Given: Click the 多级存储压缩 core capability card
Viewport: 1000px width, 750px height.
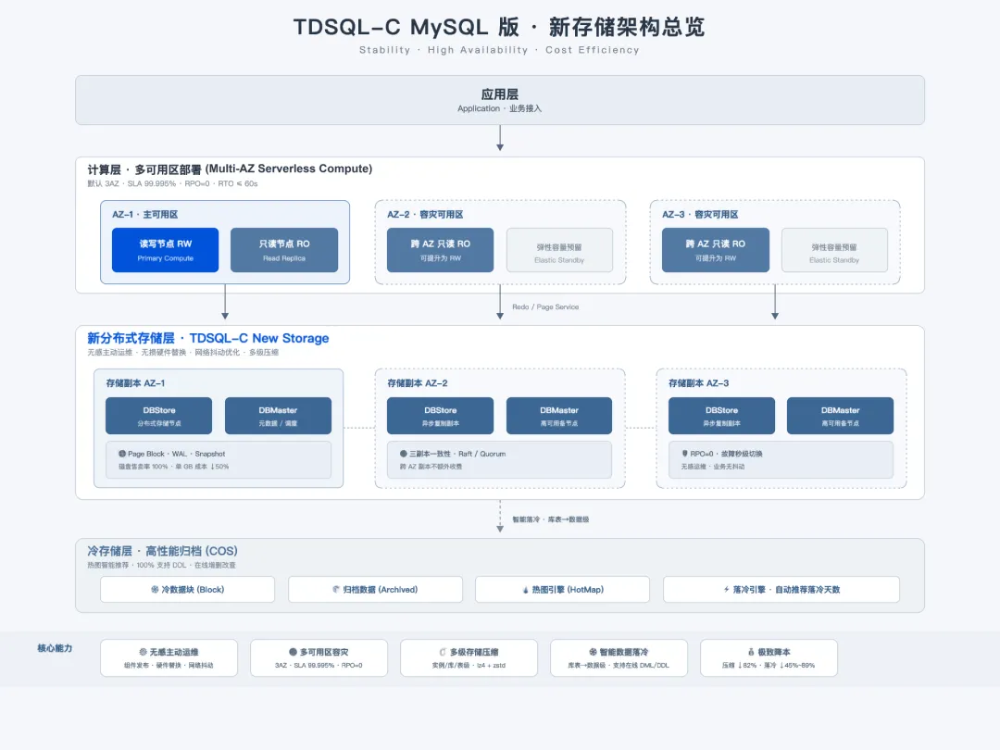Looking at the screenshot, I should pyautogui.click(x=469, y=657).
